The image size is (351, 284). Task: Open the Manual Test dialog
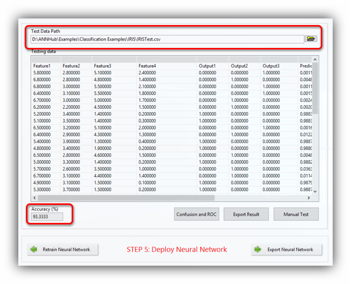pyautogui.click(x=296, y=214)
